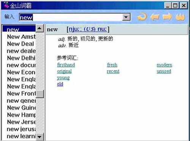Open the 'old' antonym link
The image size is (190, 141).
(60, 84)
